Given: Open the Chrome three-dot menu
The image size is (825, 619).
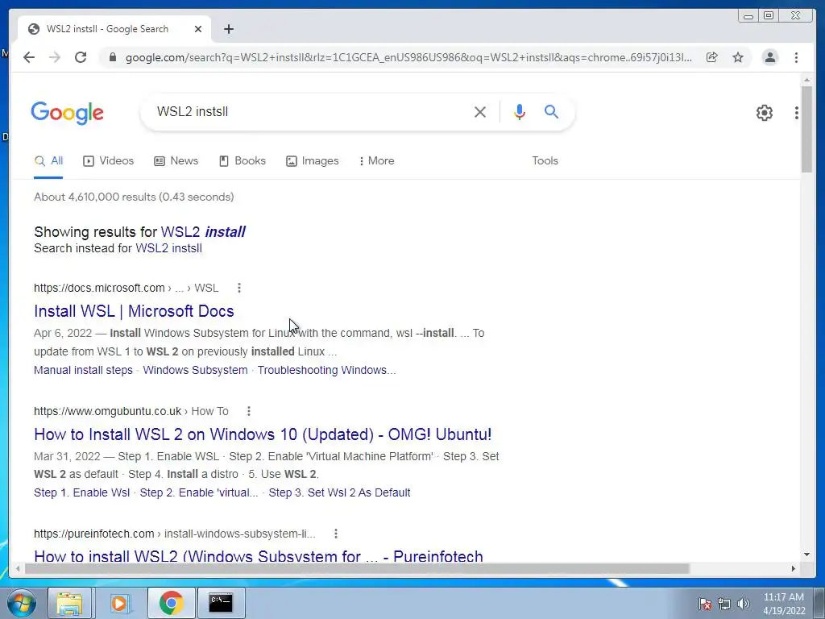Looking at the screenshot, I should click(796, 57).
